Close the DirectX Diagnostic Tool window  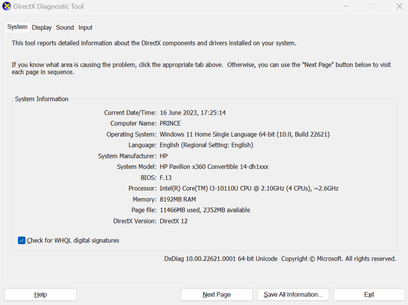tap(399, 6)
